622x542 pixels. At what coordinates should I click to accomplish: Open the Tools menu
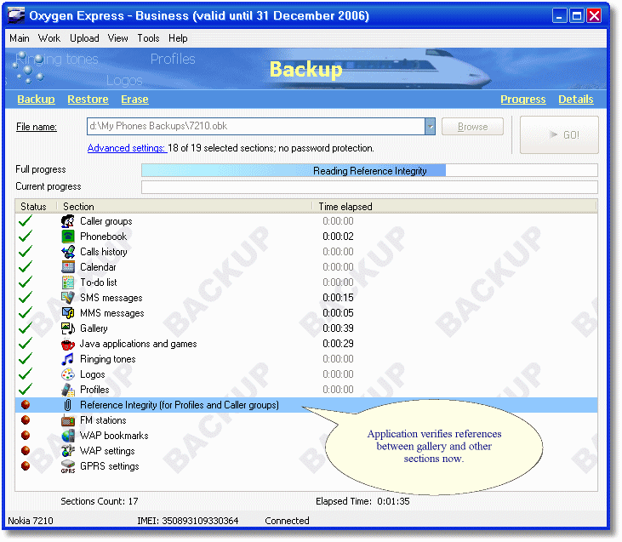tap(148, 38)
